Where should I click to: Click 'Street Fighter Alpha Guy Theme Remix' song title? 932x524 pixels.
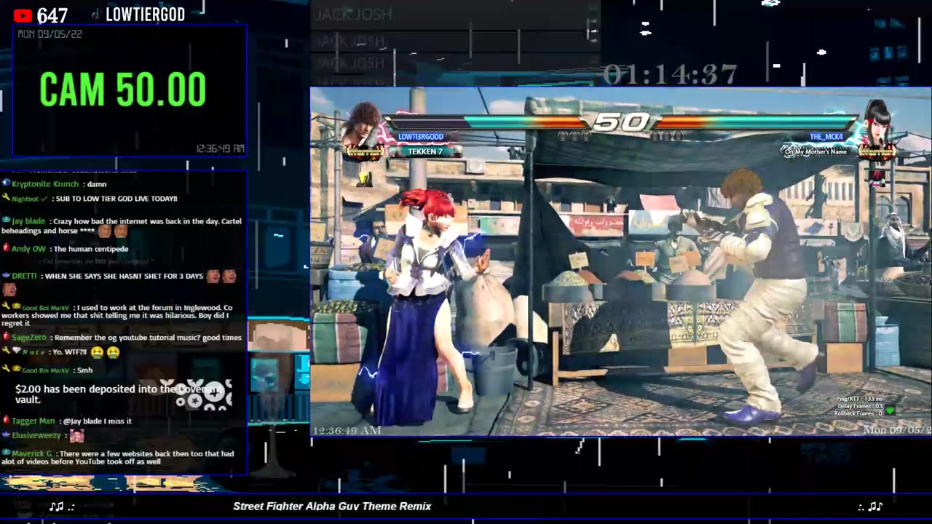point(332,507)
